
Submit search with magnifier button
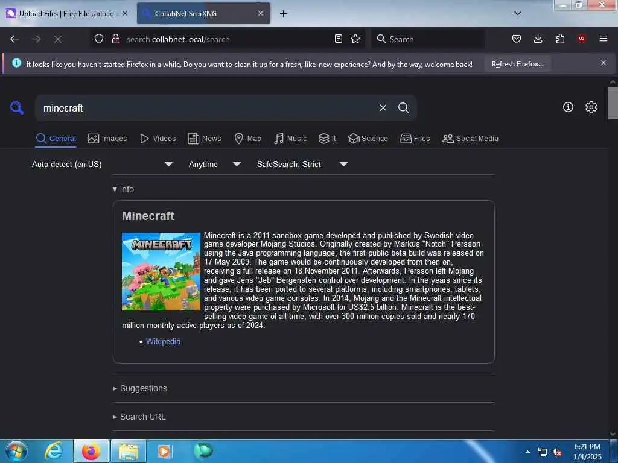click(403, 107)
